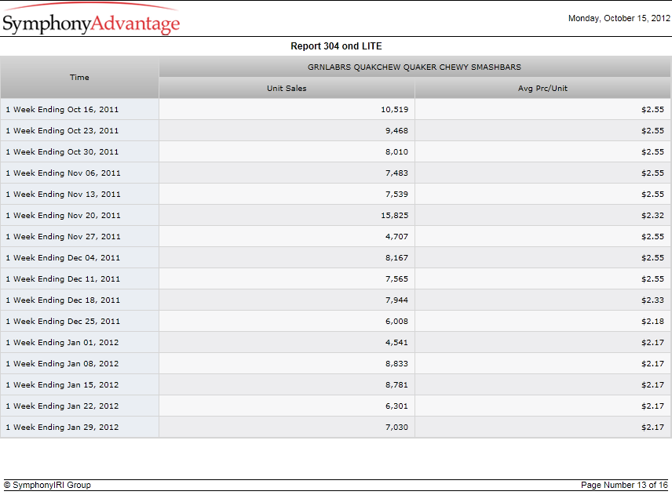Image resolution: width=672 pixels, height=495 pixels.
Task: Click the $2.17 price for Jan 15, 2012
Action: [652, 385]
